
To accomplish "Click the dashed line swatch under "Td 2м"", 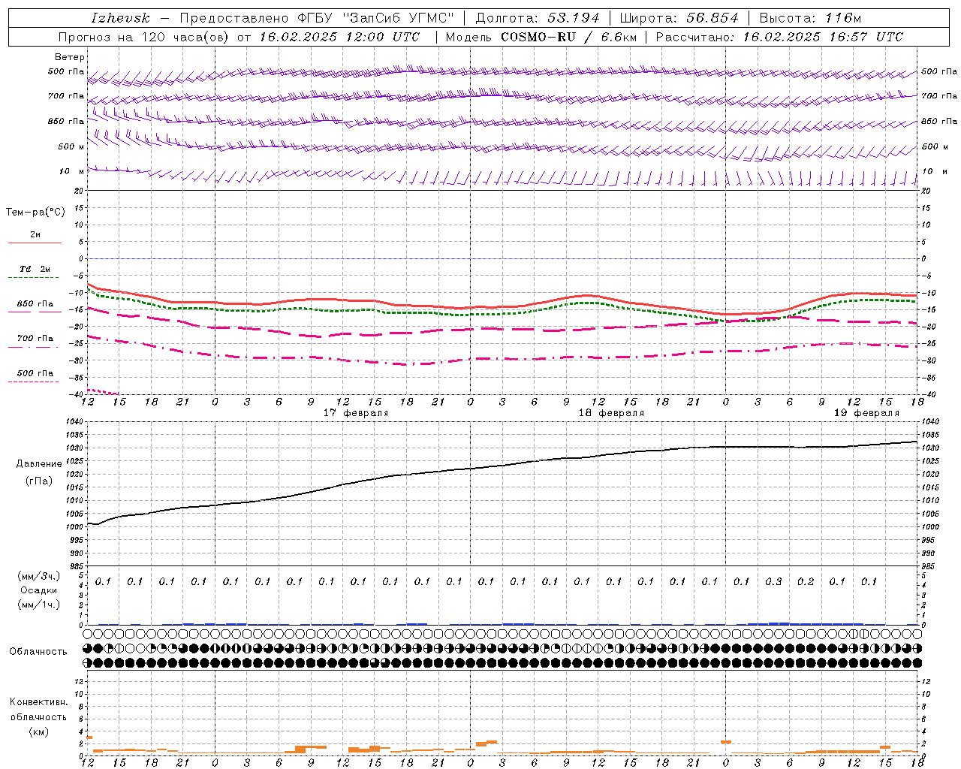I will [35, 278].
